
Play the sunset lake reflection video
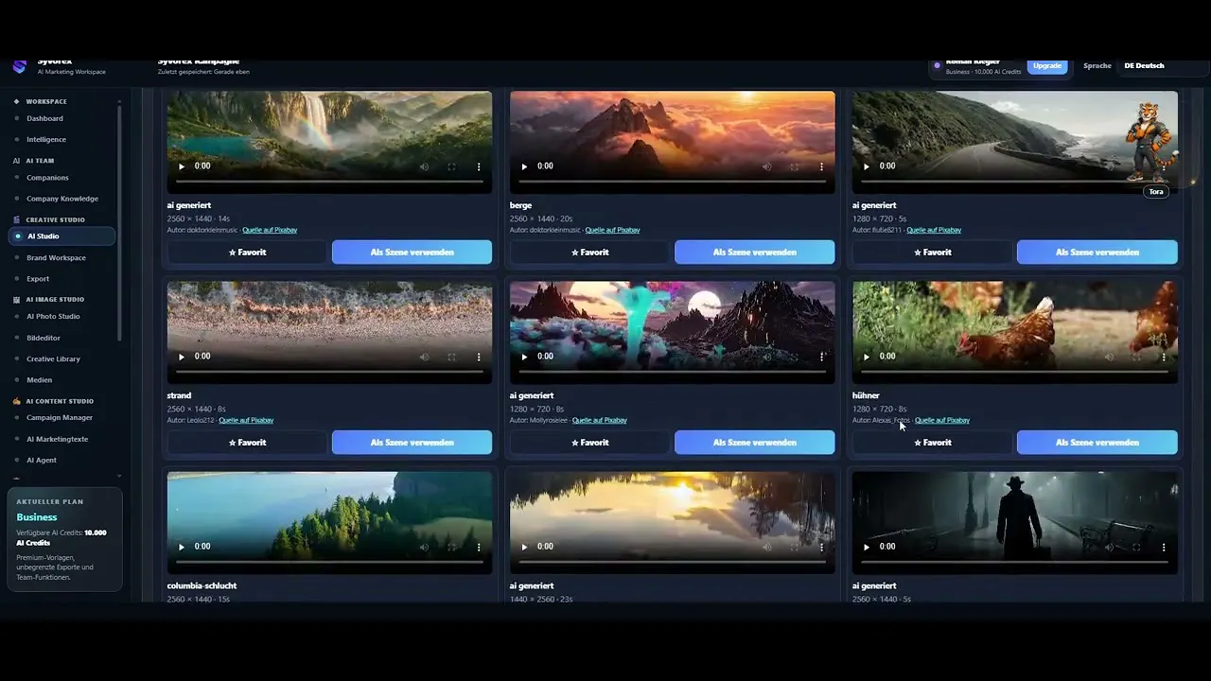[x=524, y=547]
